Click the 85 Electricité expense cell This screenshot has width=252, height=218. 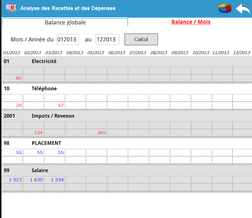click(x=12, y=78)
